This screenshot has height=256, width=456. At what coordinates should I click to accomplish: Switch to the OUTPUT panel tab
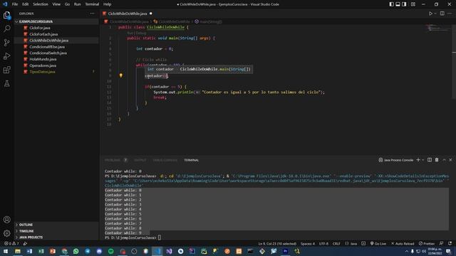[x=140, y=160]
